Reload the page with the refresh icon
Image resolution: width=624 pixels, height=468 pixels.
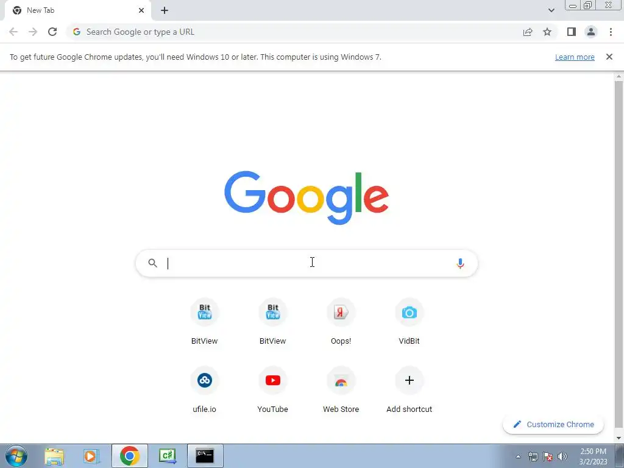52,32
